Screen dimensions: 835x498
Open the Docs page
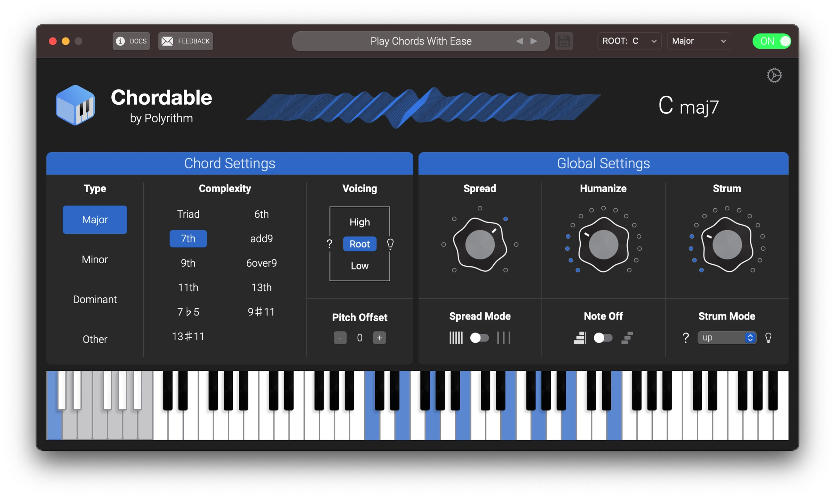click(x=131, y=41)
